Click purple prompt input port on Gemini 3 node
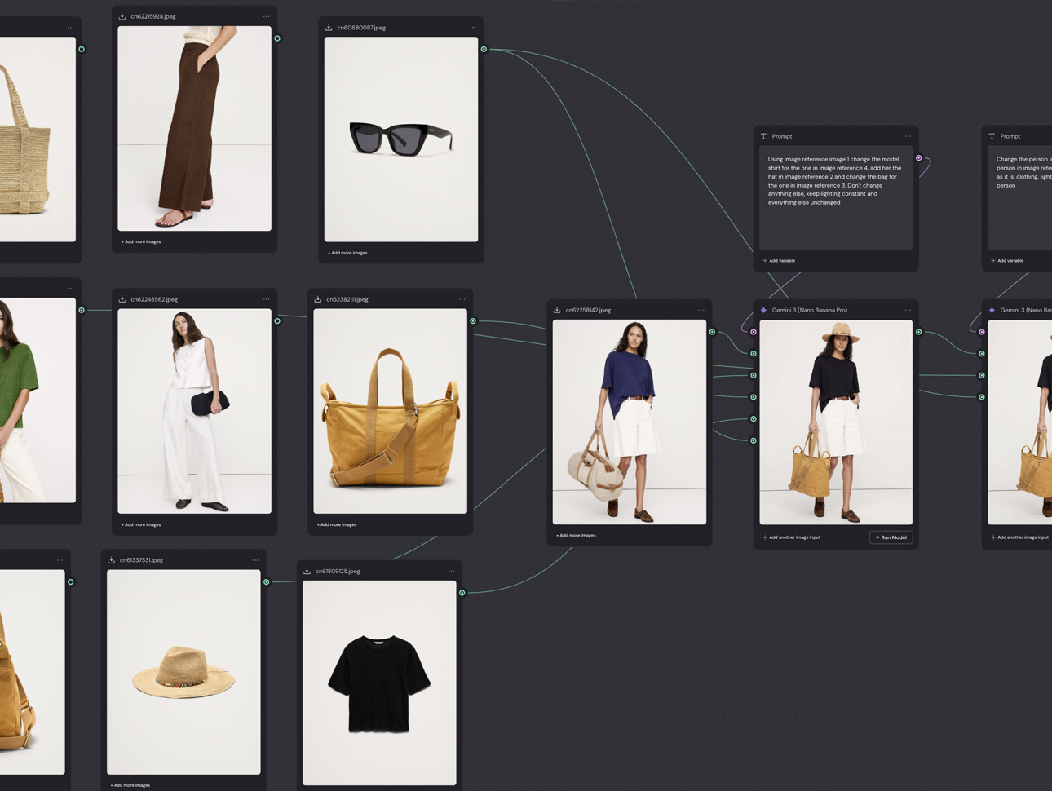Viewport: 1052px width, 791px height. 754,332
